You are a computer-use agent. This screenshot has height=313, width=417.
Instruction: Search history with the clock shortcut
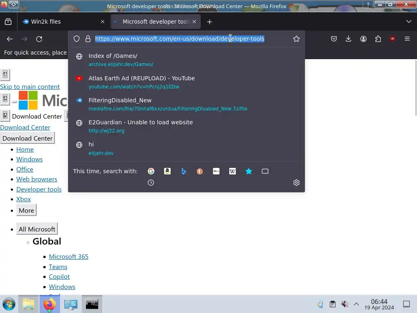tap(151, 183)
